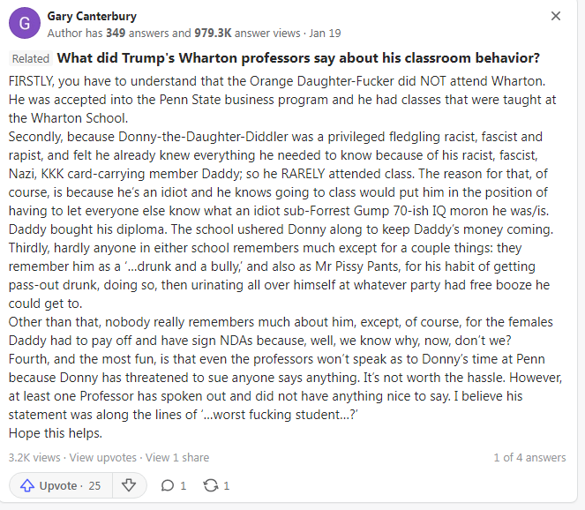Screen dimensions: 585x510
Task: Click the 3.2K views text
Action: click(34, 457)
